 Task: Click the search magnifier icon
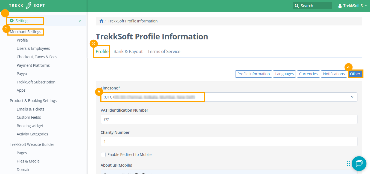click(x=297, y=6)
